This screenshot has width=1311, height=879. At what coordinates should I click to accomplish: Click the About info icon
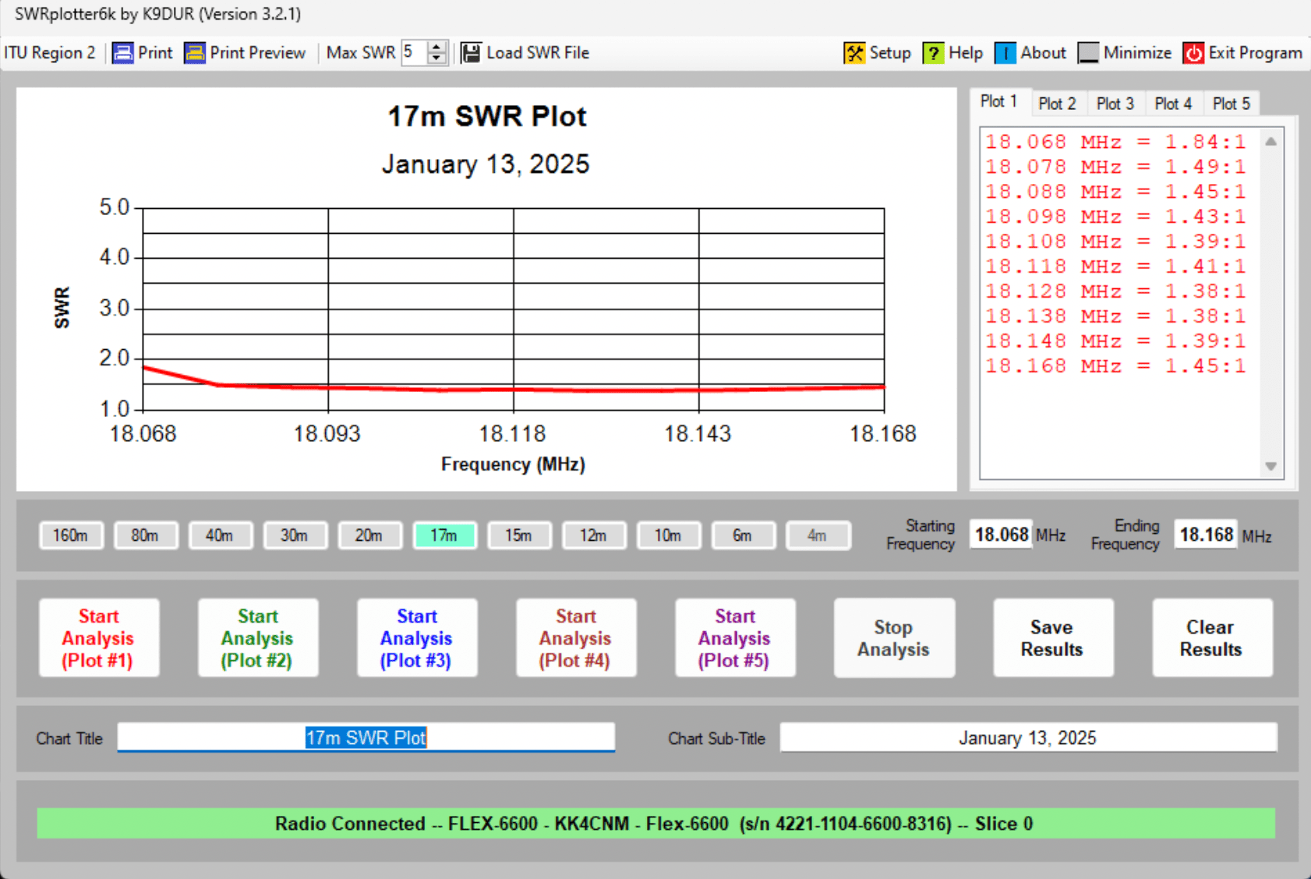click(1005, 53)
